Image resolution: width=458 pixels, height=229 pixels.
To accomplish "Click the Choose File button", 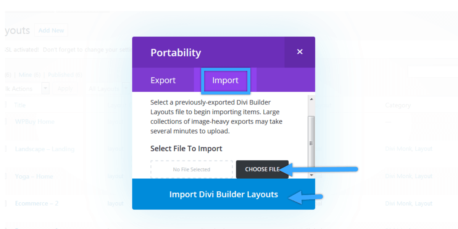I will [262, 169].
